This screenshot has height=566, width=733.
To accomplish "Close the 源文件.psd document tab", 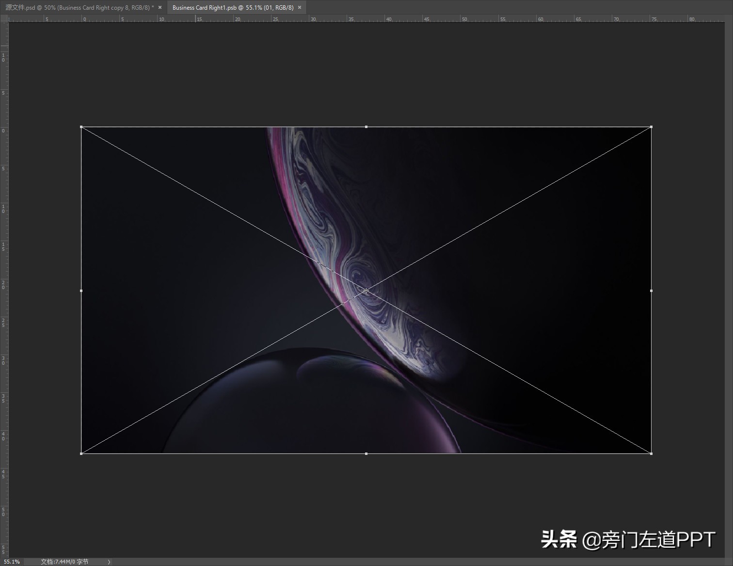I will click(160, 7).
